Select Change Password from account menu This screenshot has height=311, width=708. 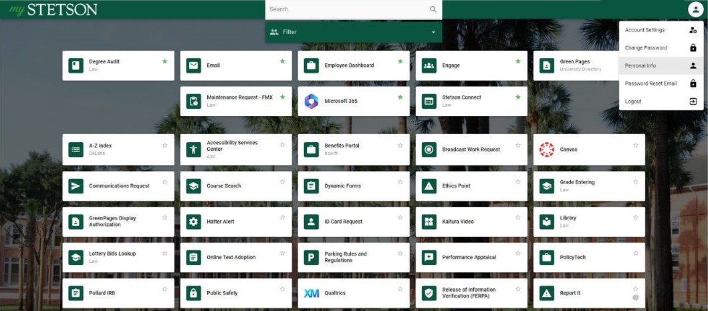[661, 48]
